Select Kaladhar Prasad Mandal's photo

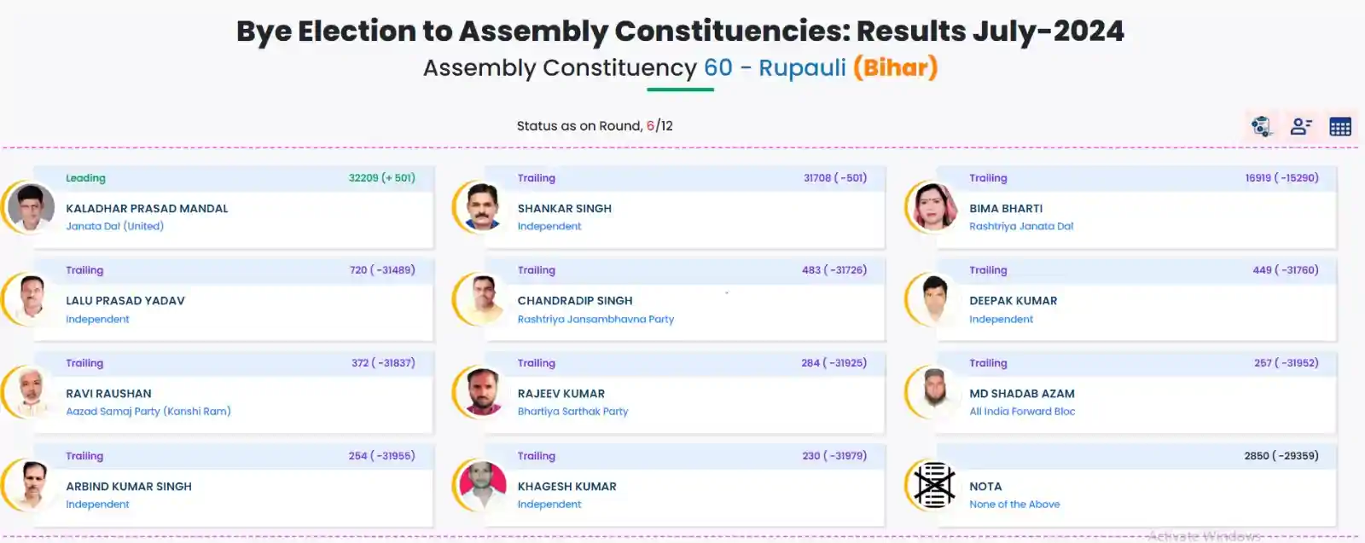(31, 207)
